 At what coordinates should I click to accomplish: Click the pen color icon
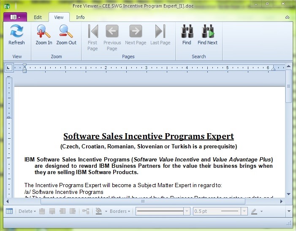(x=254, y=211)
